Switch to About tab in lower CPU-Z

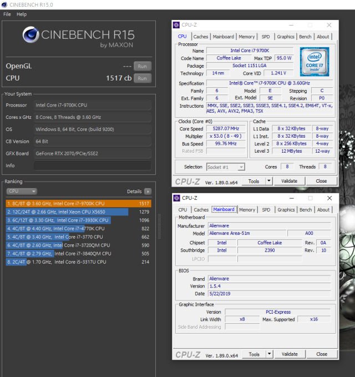pos(323,210)
